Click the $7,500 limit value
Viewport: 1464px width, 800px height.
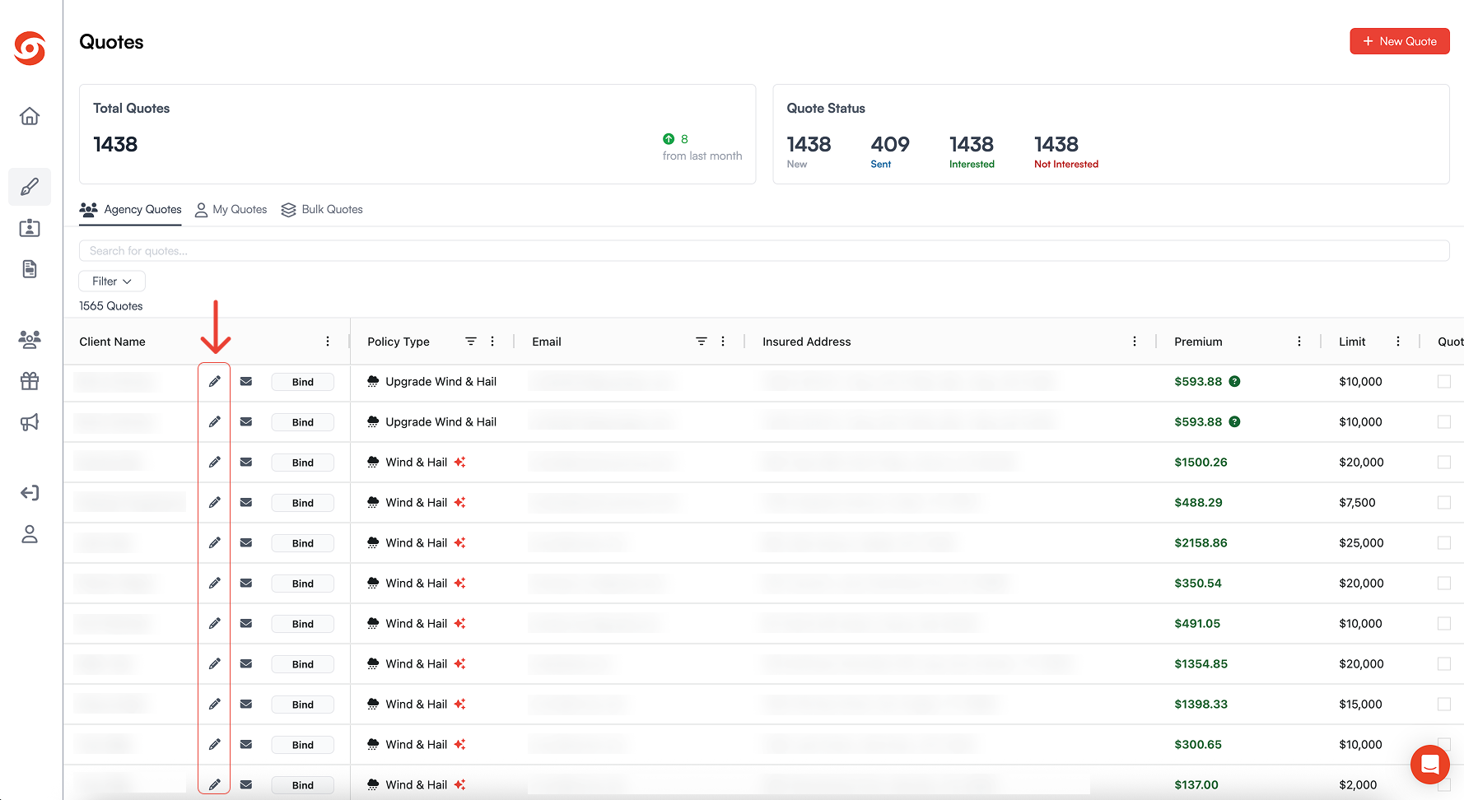click(1357, 503)
